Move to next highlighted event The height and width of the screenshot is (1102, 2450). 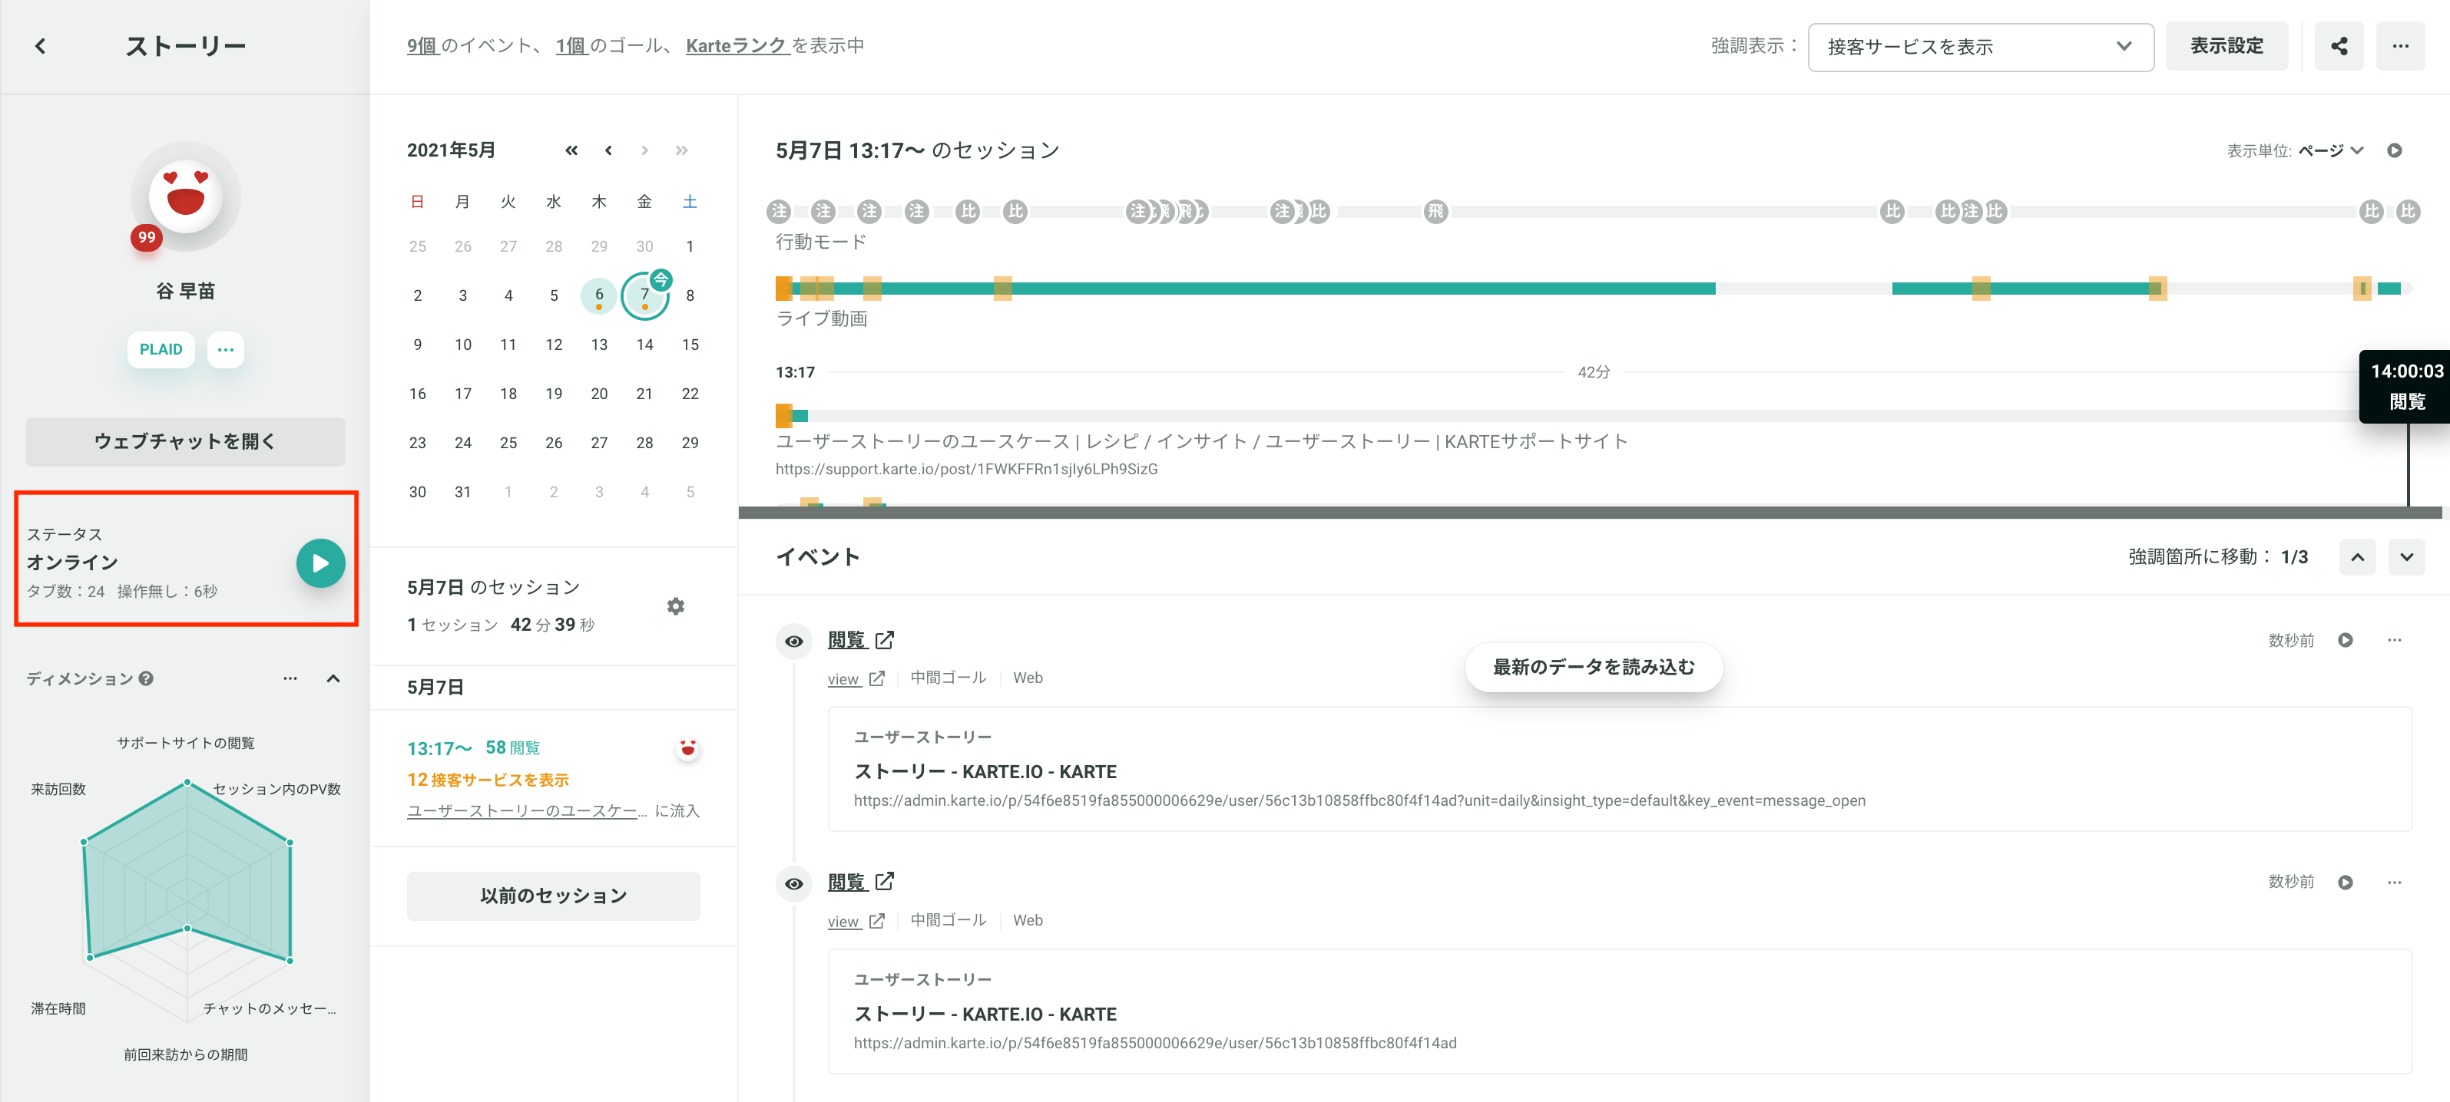coord(2407,556)
